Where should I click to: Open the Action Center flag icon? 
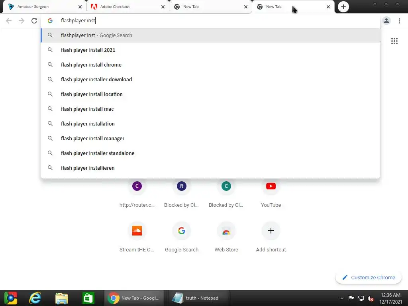(x=351, y=298)
